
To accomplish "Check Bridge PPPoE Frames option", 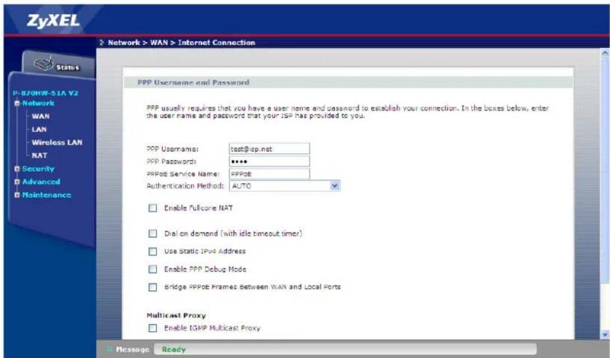I will pyautogui.click(x=152, y=287).
